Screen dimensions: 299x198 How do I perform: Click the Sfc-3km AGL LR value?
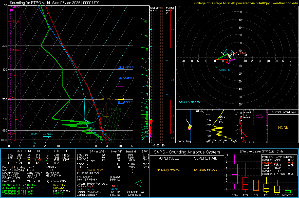(x=19, y=185)
